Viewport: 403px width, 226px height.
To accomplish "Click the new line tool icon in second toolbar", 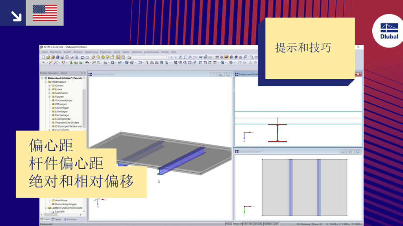I will click(x=51, y=62).
